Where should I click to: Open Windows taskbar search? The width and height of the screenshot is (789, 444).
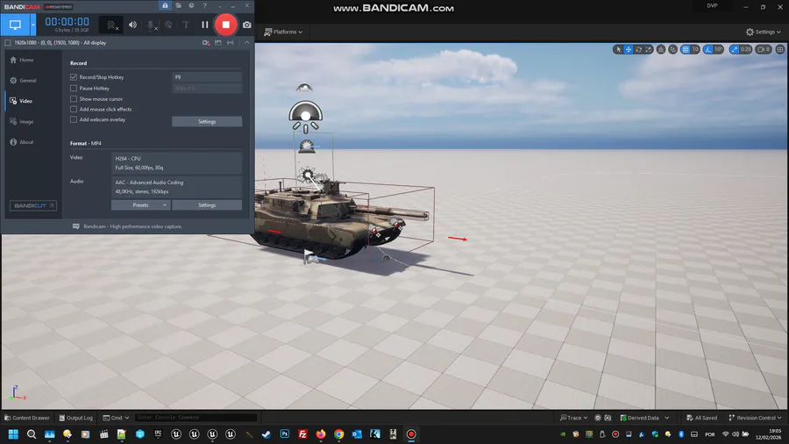(32, 434)
